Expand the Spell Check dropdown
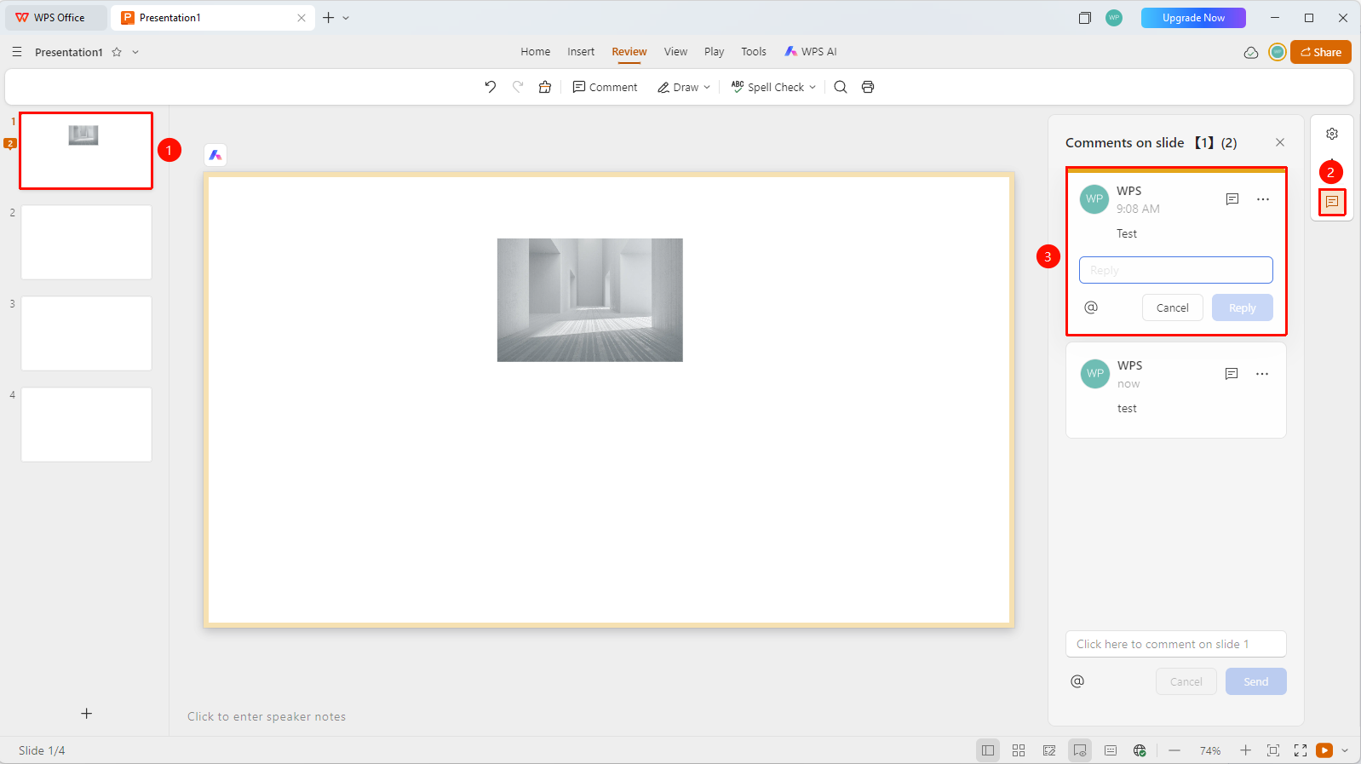 click(813, 87)
